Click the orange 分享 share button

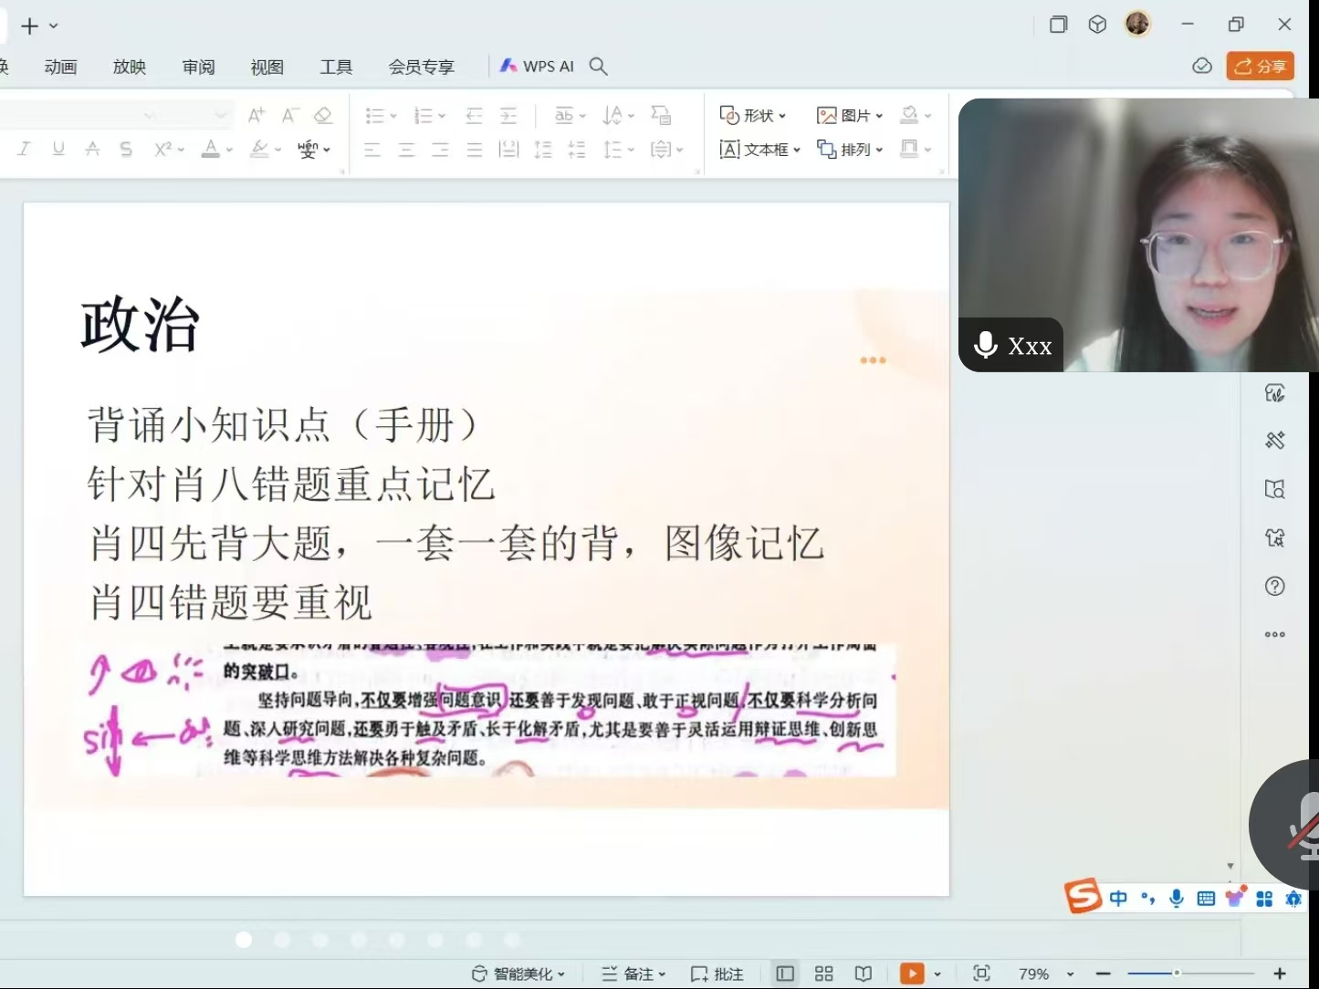(x=1260, y=67)
